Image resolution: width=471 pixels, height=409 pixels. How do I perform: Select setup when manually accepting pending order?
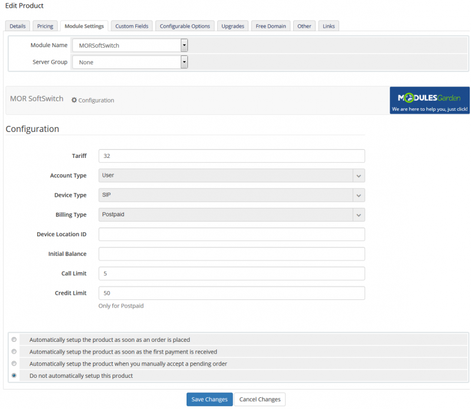[14, 364]
